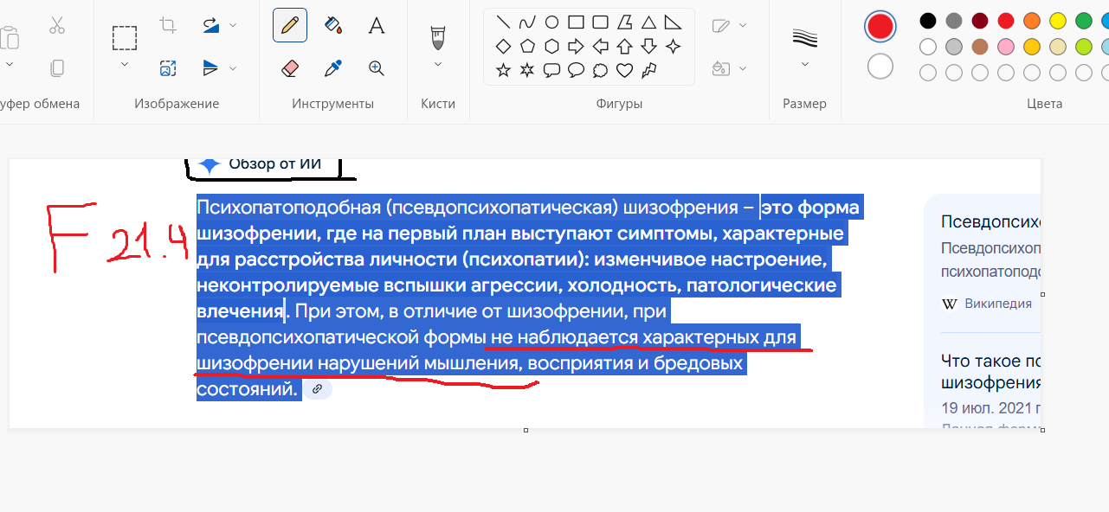Screen dimensions: 1109x512
Task: Select the Right triangle shape
Action: (673, 22)
